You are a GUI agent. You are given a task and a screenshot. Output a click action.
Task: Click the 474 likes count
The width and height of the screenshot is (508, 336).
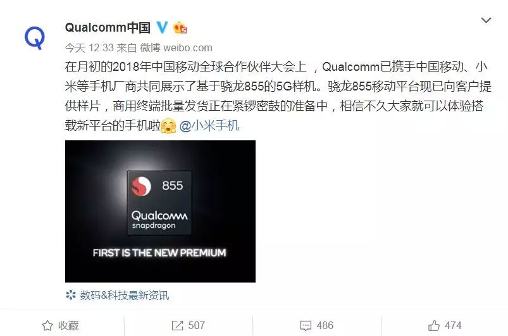pyautogui.click(x=453, y=325)
